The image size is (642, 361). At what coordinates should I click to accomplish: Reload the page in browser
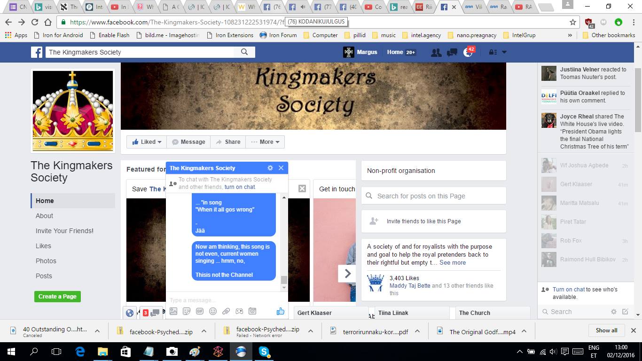point(34,22)
